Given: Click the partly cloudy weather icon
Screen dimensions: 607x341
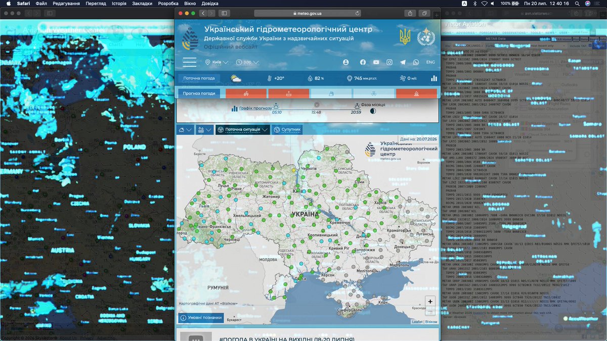Looking at the screenshot, I should pyautogui.click(x=236, y=78).
